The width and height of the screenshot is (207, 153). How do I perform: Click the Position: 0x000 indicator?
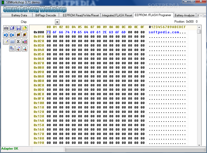click(x=186, y=22)
